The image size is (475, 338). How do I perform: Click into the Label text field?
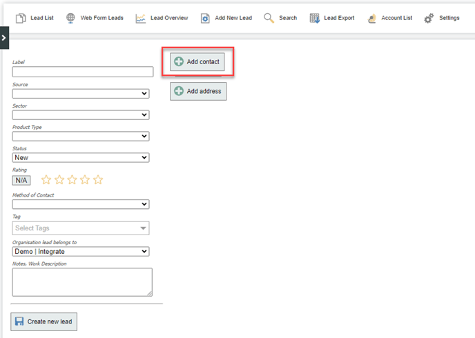click(82, 72)
